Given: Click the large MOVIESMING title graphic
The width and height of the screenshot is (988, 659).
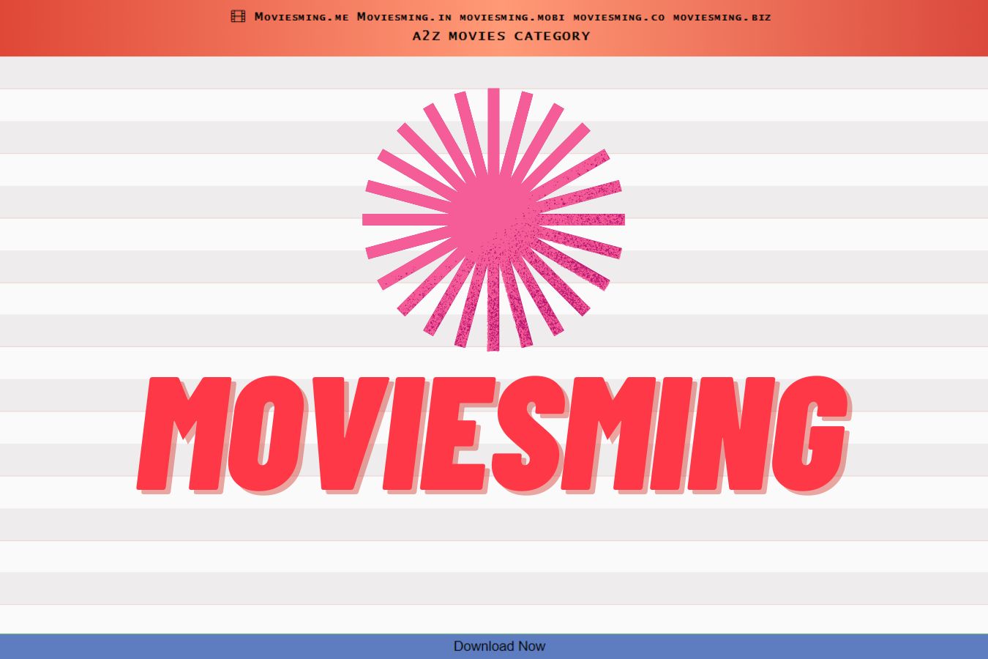Looking at the screenshot, I should [x=494, y=435].
